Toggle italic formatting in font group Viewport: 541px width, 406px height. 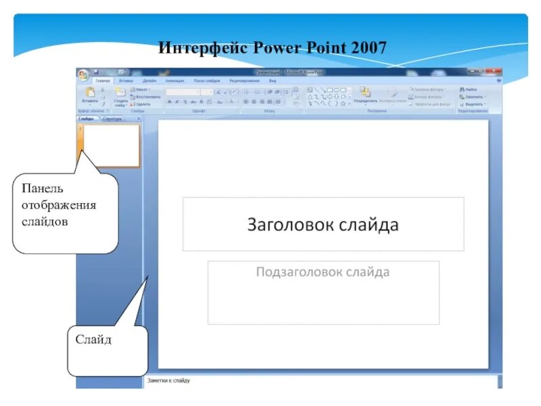[x=177, y=102]
